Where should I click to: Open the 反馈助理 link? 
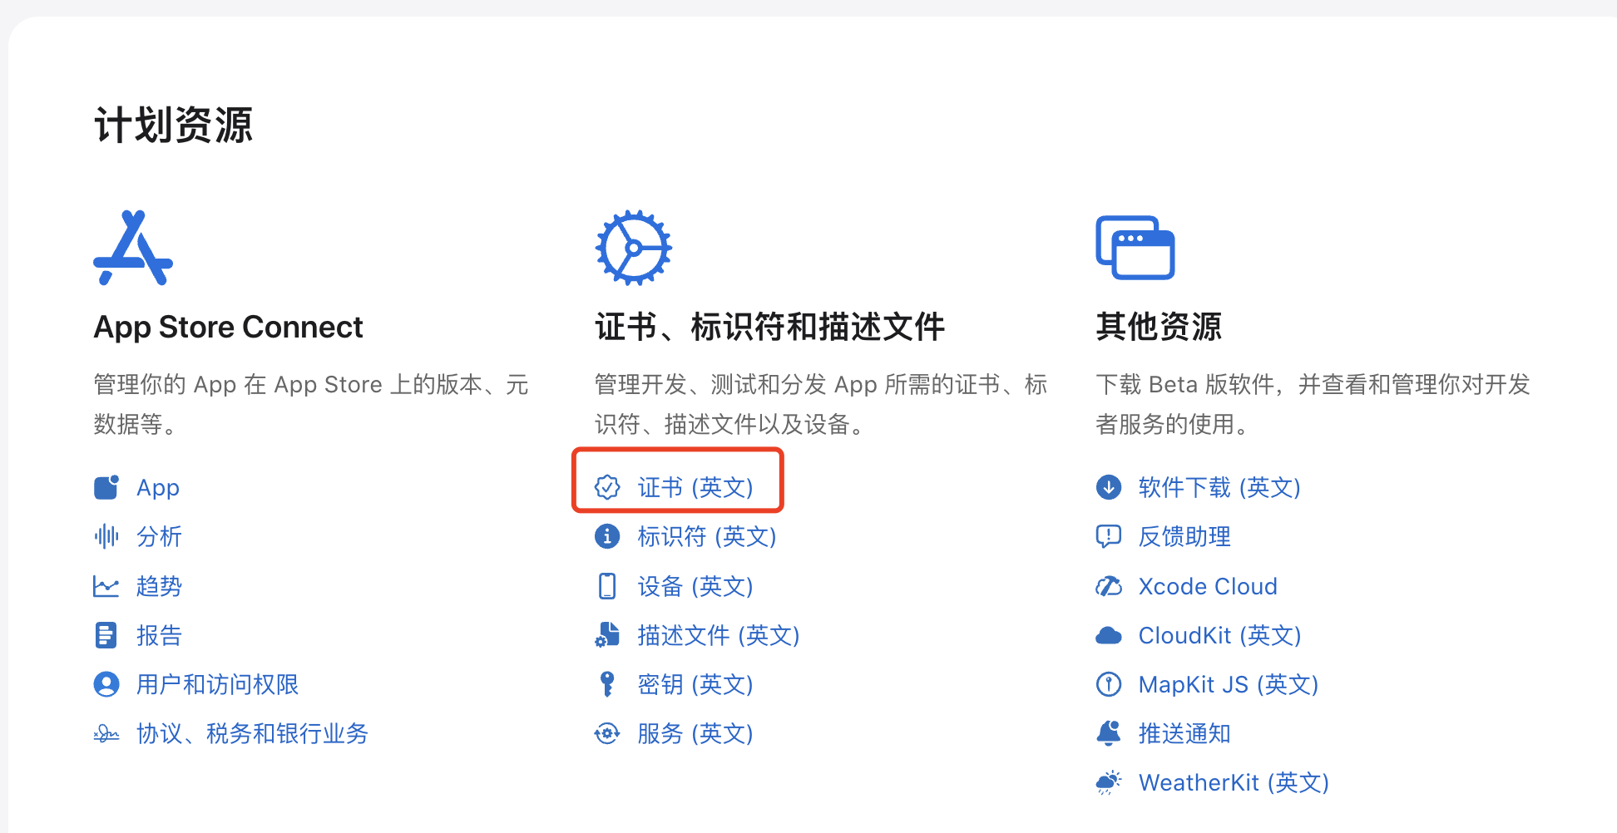tap(1184, 536)
